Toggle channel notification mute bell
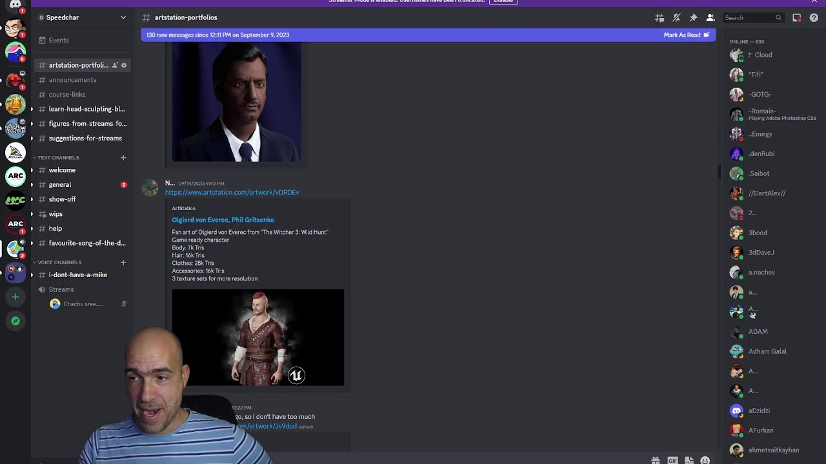 676,18
